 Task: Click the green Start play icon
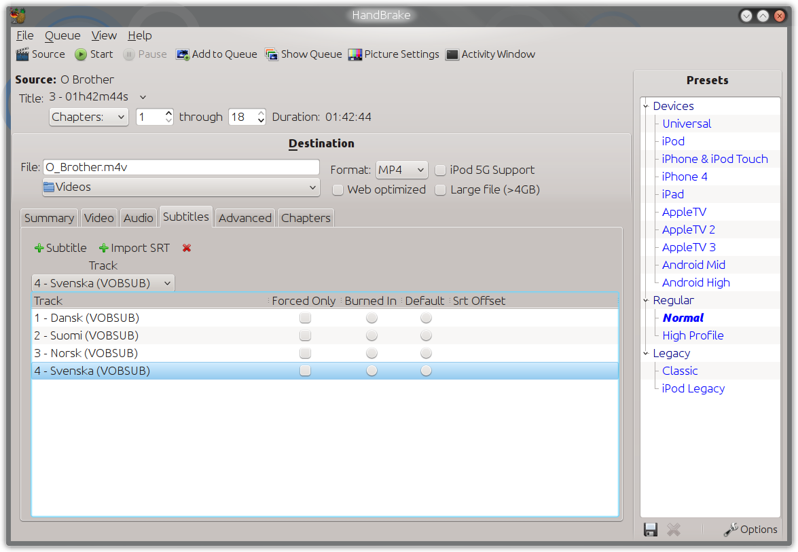pyautogui.click(x=80, y=54)
